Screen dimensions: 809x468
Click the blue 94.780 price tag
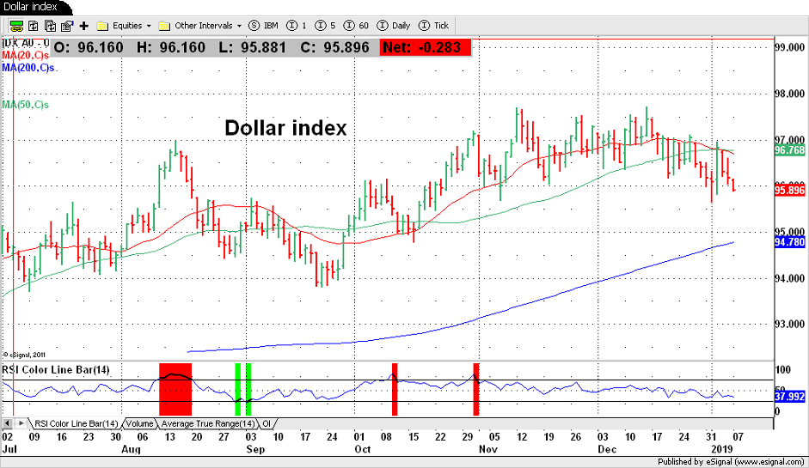pos(790,242)
